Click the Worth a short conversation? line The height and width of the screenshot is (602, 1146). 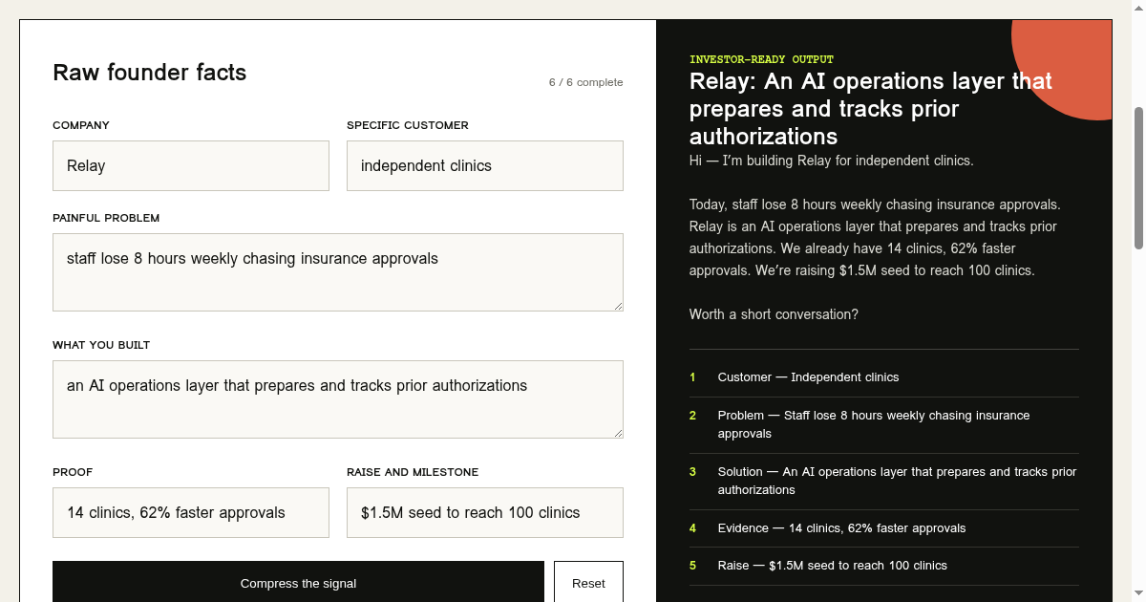(x=774, y=314)
